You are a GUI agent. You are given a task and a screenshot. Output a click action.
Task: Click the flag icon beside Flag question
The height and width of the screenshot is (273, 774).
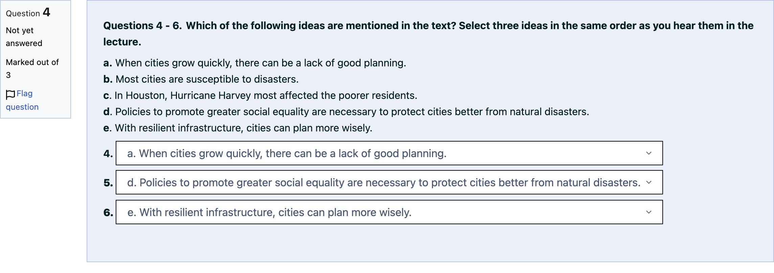pyautogui.click(x=10, y=94)
